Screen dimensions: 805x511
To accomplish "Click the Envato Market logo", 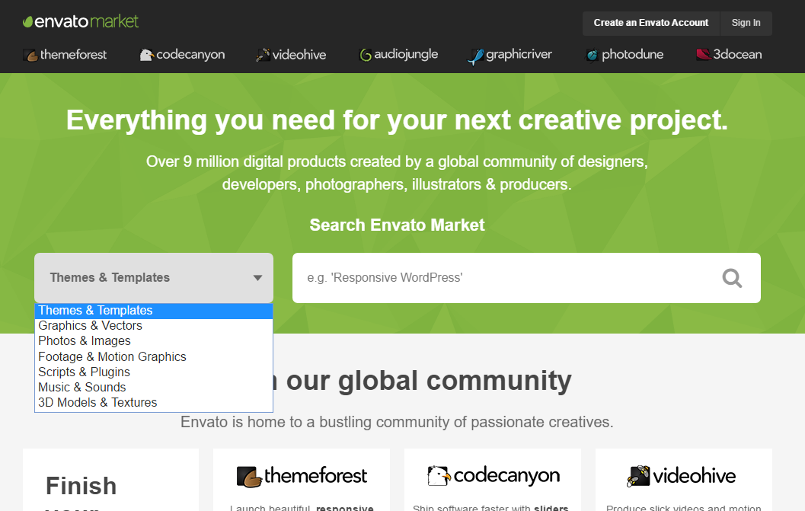I will [81, 22].
